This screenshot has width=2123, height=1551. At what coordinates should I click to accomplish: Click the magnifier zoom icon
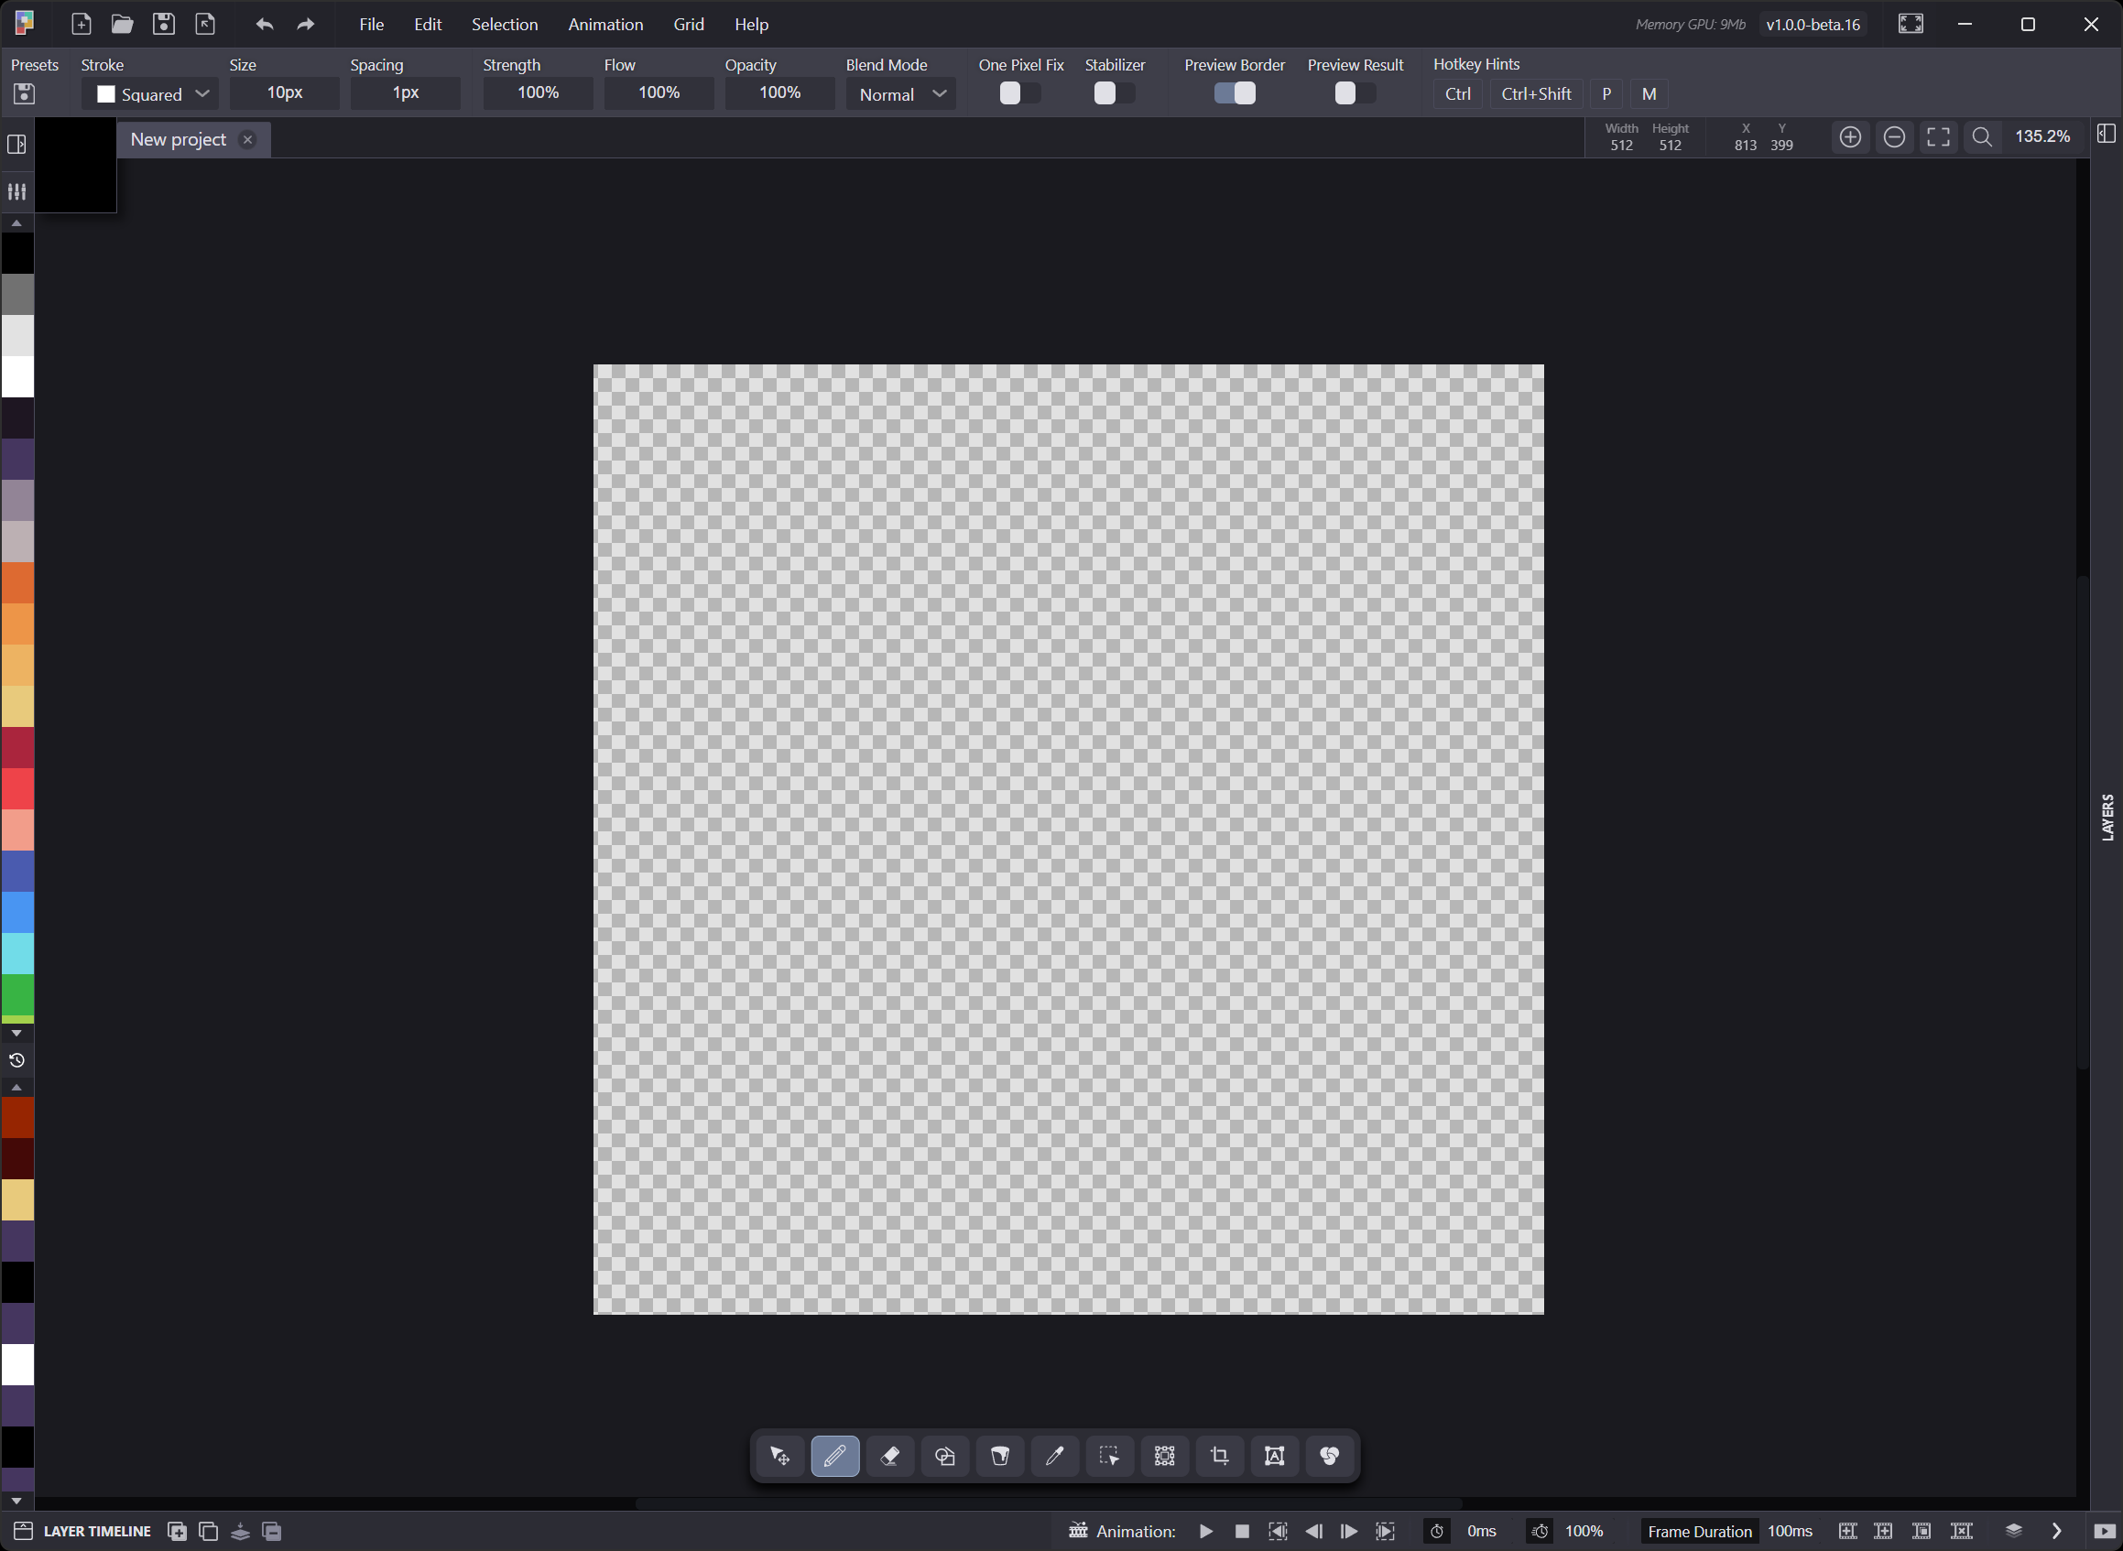point(1982,137)
